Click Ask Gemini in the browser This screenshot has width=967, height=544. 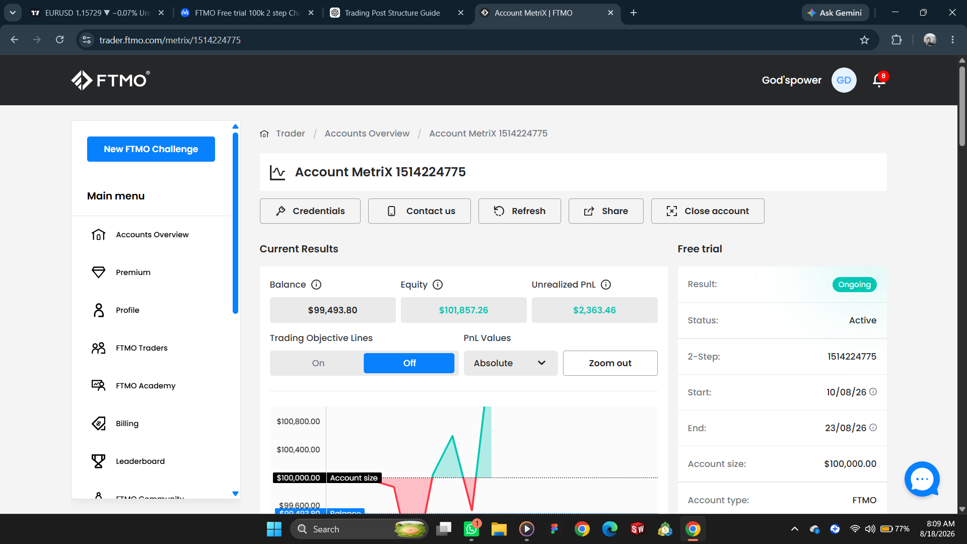pyautogui.click(x=835, y=13)
